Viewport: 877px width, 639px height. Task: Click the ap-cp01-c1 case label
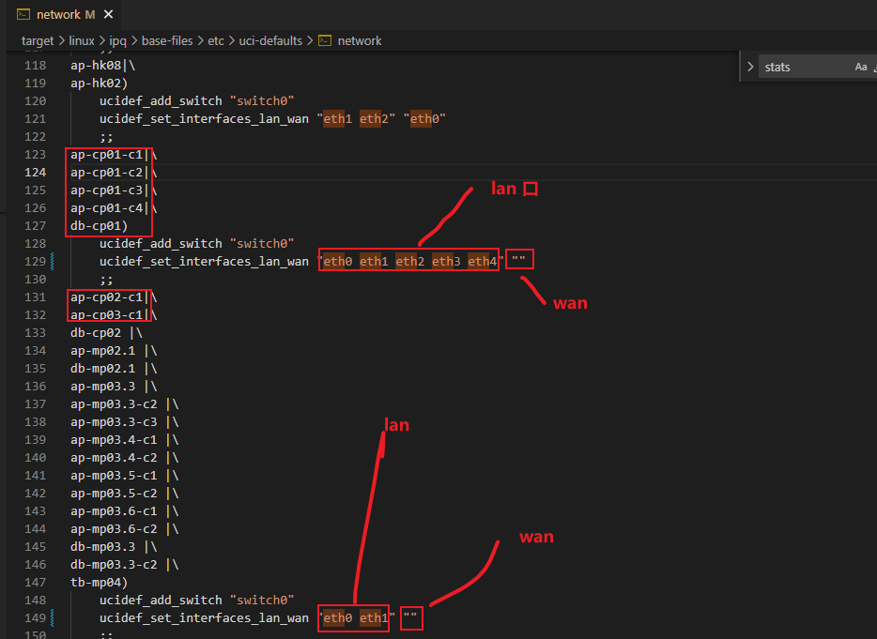[106, 154]
